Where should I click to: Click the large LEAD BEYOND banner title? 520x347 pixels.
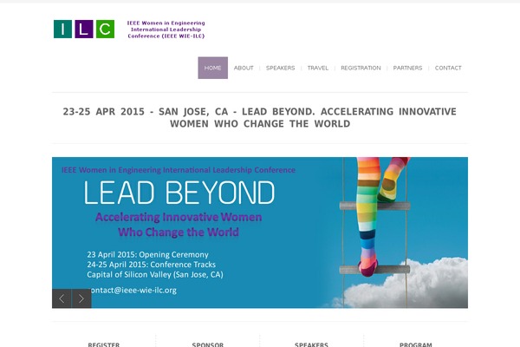tap(179, 193)
